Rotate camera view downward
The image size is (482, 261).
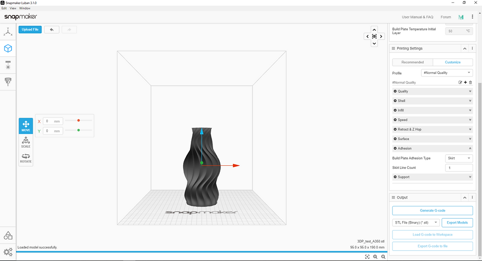click(374, 43)
